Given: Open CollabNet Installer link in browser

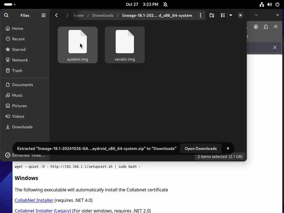Looking at the screenshot, I should [34, 200].
